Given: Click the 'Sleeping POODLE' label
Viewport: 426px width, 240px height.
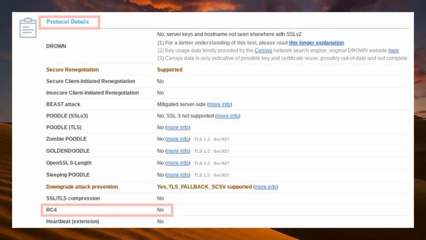Looking at the screenshot, I should tap(68, 175).
